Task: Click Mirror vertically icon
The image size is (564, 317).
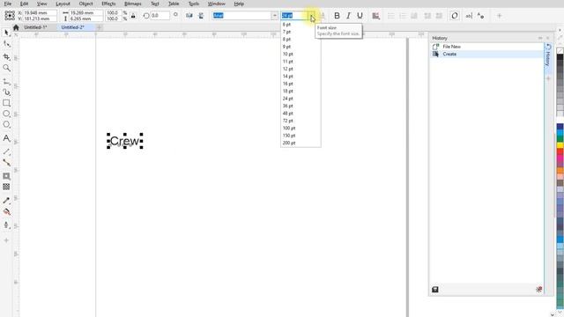Action: [201, 16]
